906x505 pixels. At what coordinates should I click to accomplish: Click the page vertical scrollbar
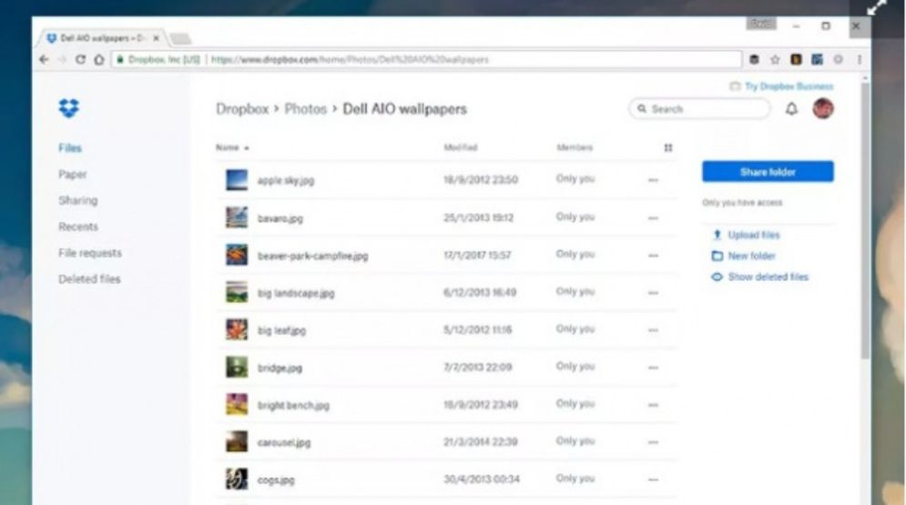[x=865, y=219]
